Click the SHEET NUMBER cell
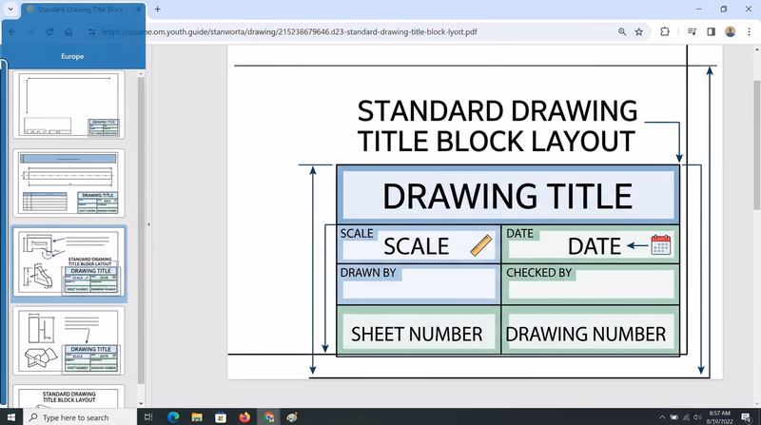 [x=419, y=331]
